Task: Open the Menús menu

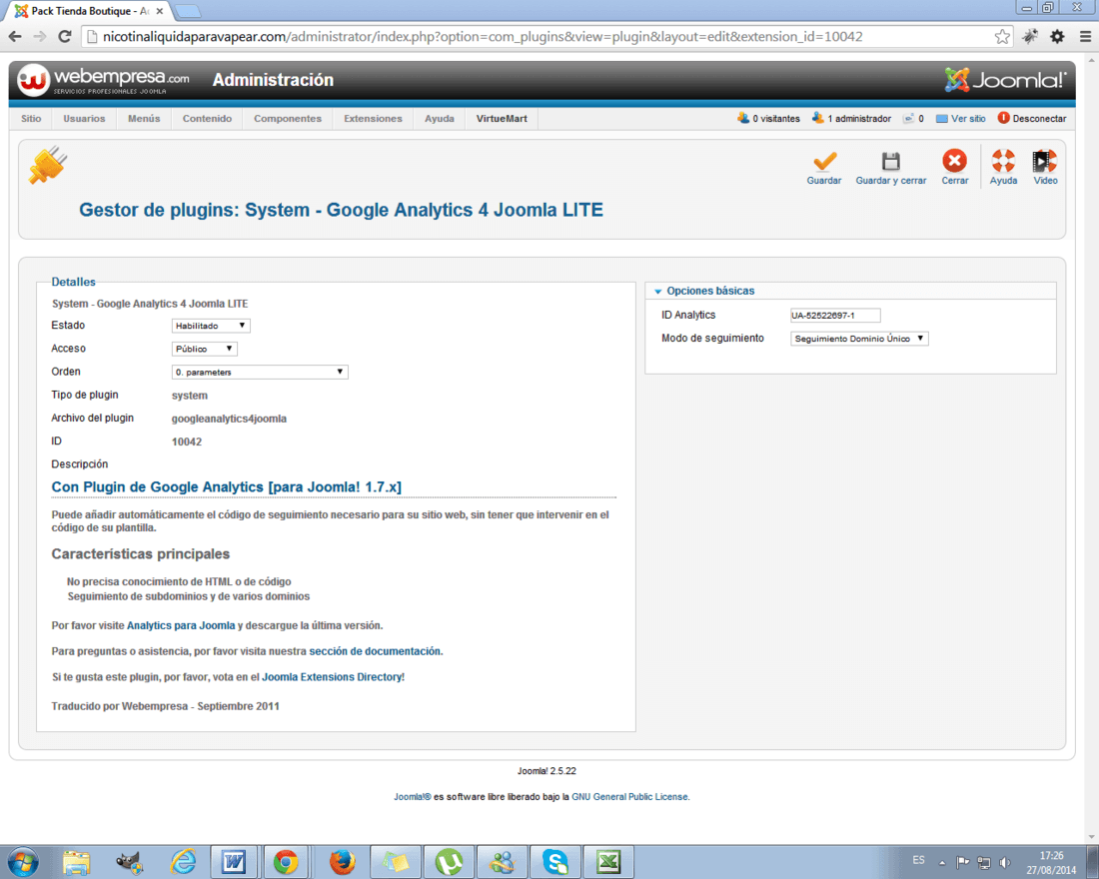Action: point(144,119)
